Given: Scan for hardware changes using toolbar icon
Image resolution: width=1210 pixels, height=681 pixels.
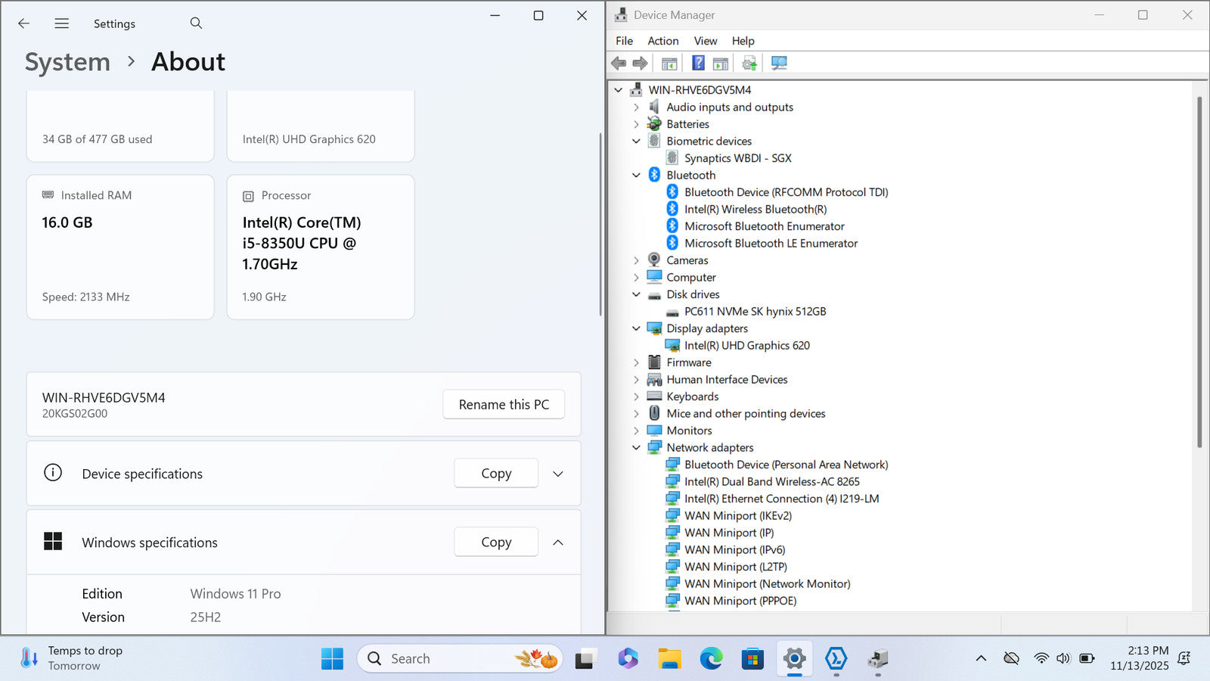Looking at the screenshot, I should click(779, 64).
